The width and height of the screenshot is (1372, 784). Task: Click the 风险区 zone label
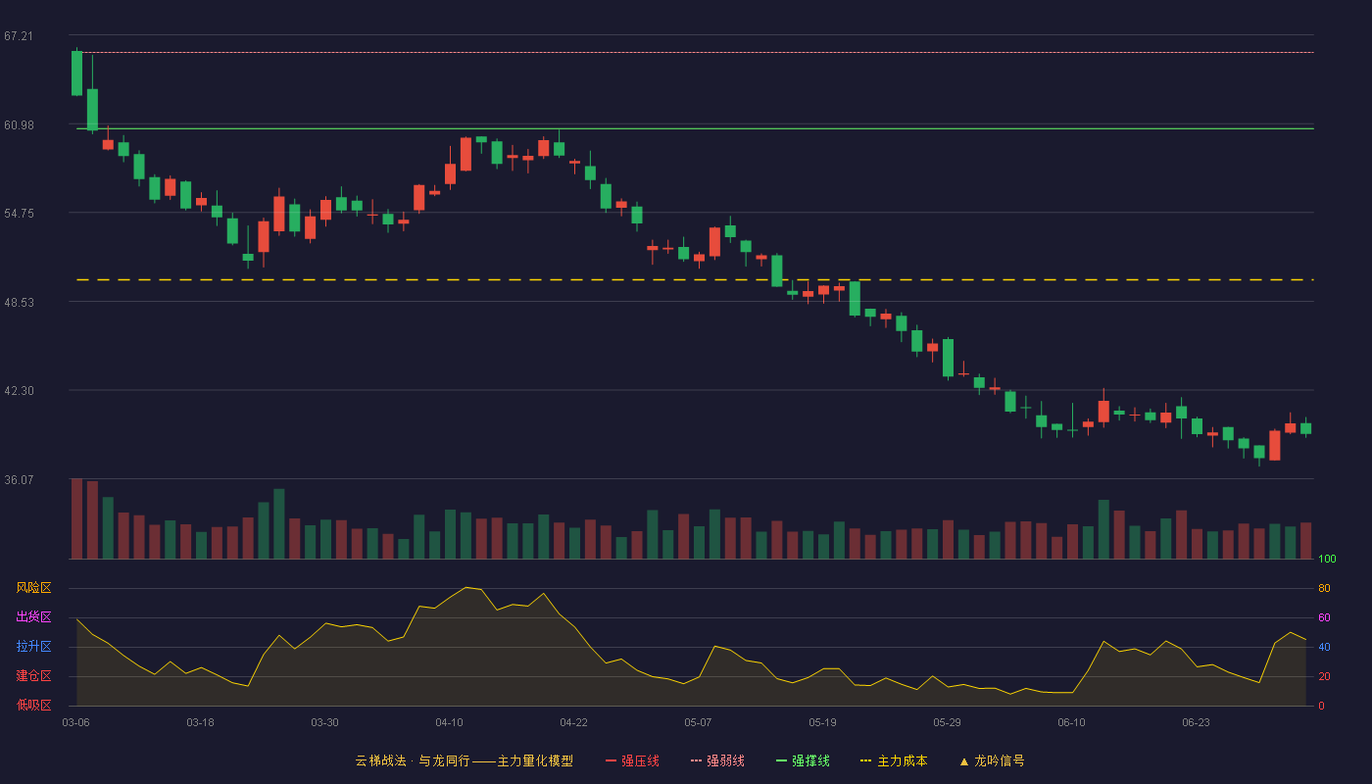tap(33, 588)
